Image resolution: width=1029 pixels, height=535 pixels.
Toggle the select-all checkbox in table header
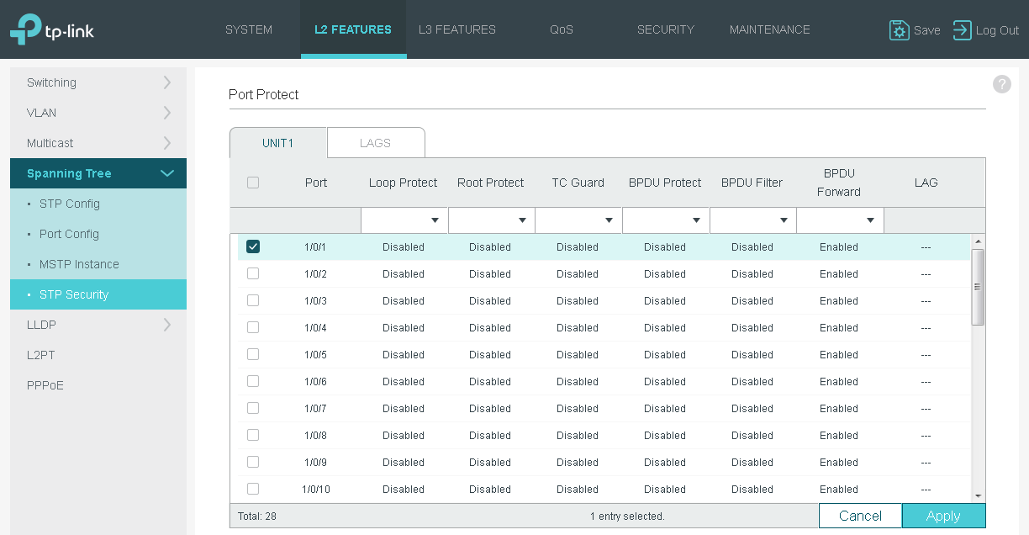click(253, 183)
